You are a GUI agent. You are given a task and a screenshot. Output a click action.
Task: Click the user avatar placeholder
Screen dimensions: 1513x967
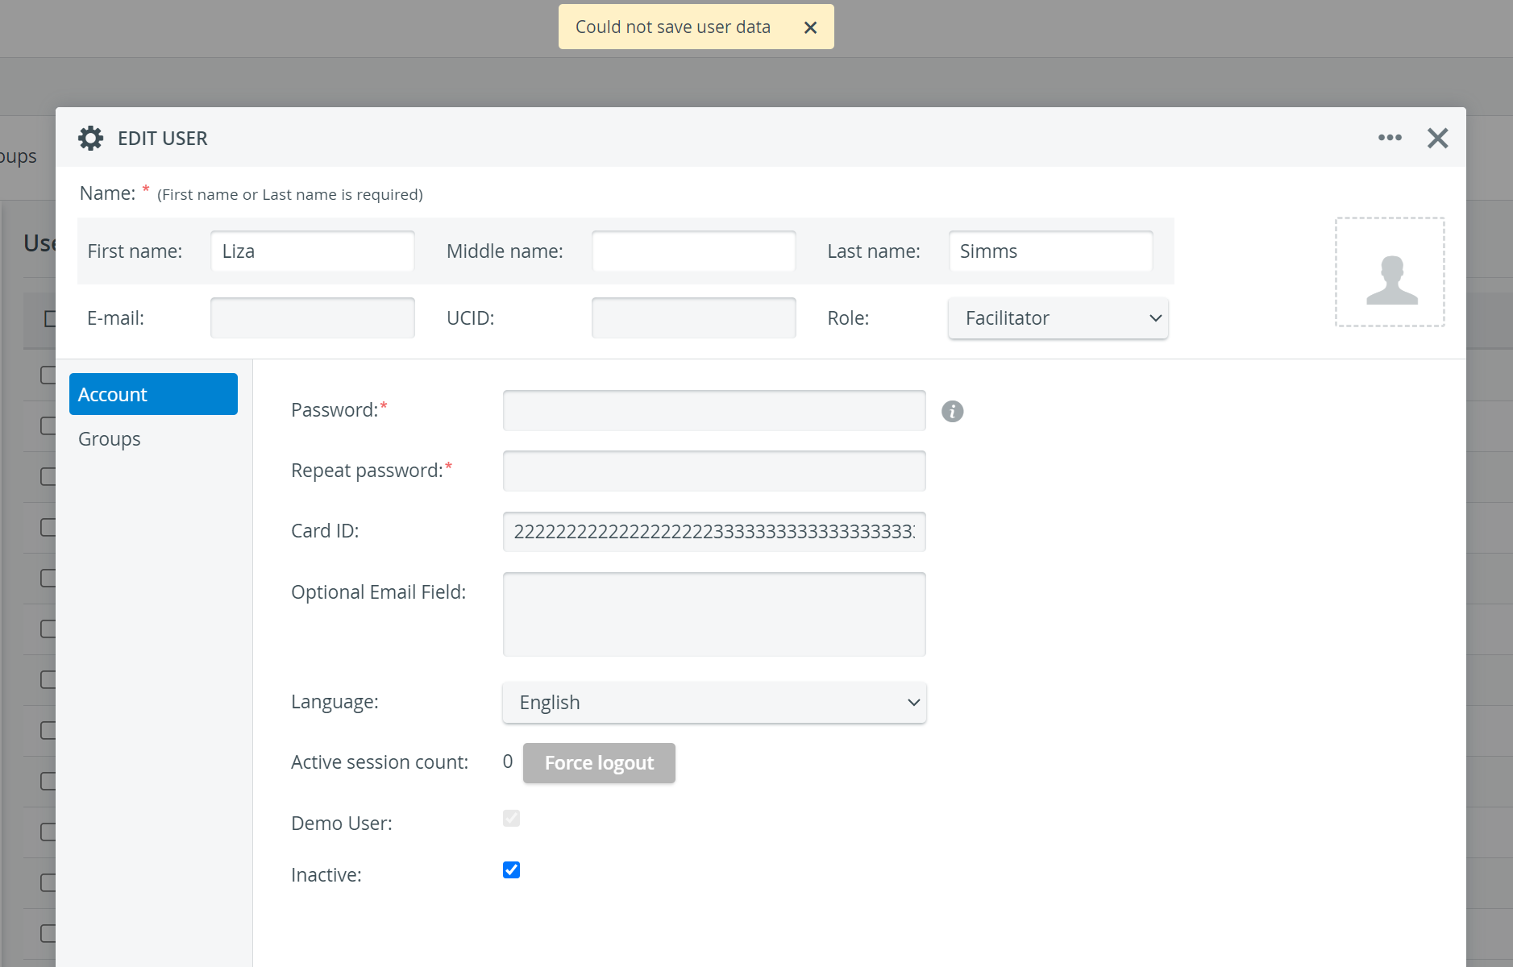[1390, 272]
